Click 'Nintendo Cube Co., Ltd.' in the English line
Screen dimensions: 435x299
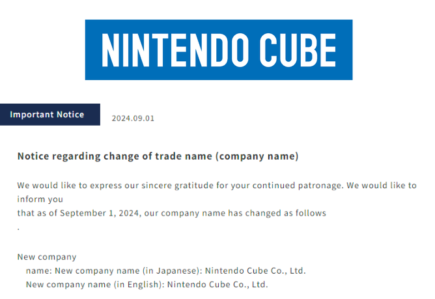(x=218, y=285)
